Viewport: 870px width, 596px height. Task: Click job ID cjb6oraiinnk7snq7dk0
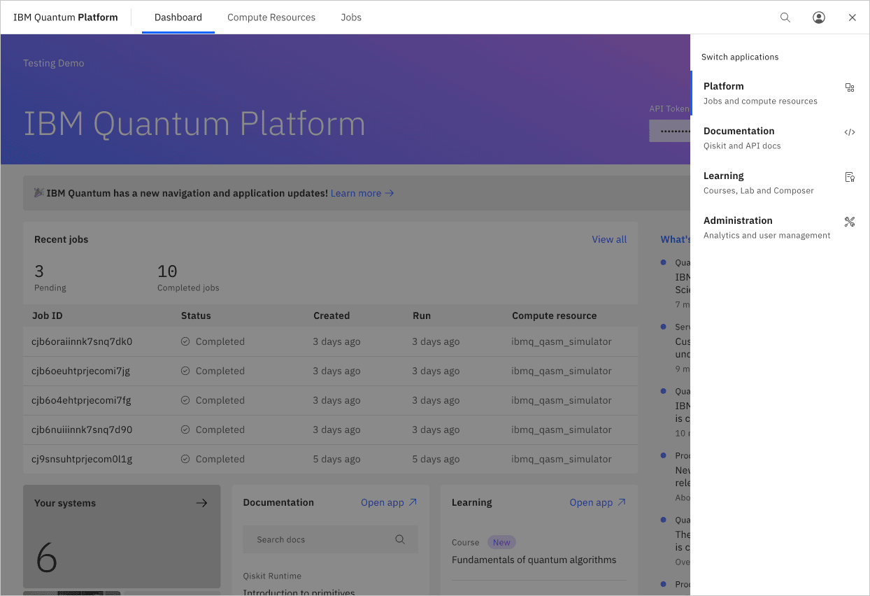82,341
